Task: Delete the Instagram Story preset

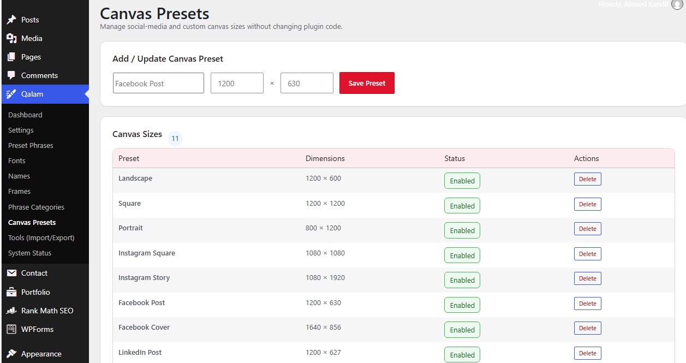Action: pos(587,278)
